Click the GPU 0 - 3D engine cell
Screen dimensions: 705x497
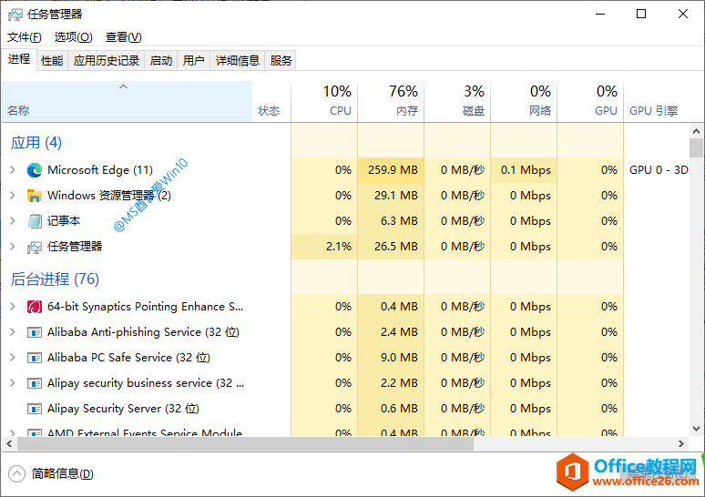pyautogui.click(x=659, y=170)
